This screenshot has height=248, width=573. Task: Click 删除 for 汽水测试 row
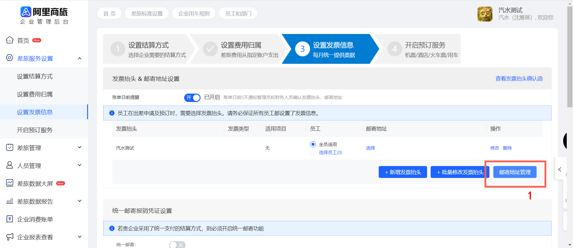click(507, 148)
